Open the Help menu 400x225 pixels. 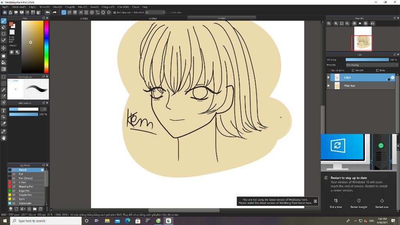(145, 7)
